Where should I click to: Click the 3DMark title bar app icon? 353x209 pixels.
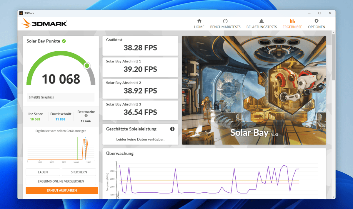click(21, 13)
